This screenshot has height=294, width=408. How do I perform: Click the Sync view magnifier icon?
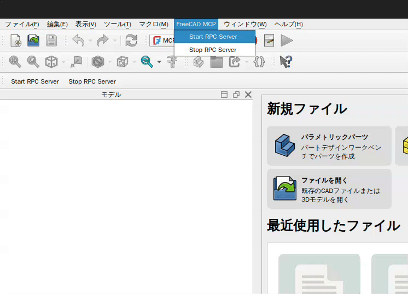[147, 62]
